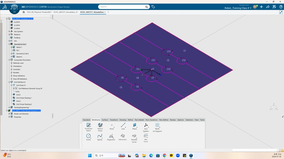Open the Transform ribbon tab
The width and height of the screenshot is (284, 159).
[x=114, y=120]
